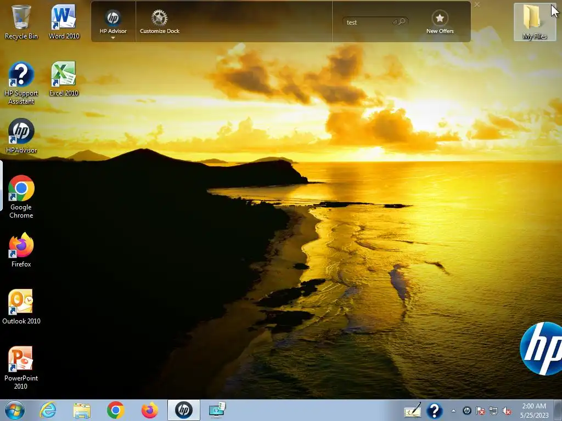Launch Word 2010 from the desktop

(x=64, y=22)
